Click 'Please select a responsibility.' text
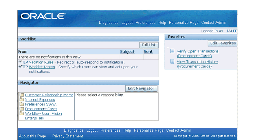Screen dimensions: 253x140 (x=100, y=95)
